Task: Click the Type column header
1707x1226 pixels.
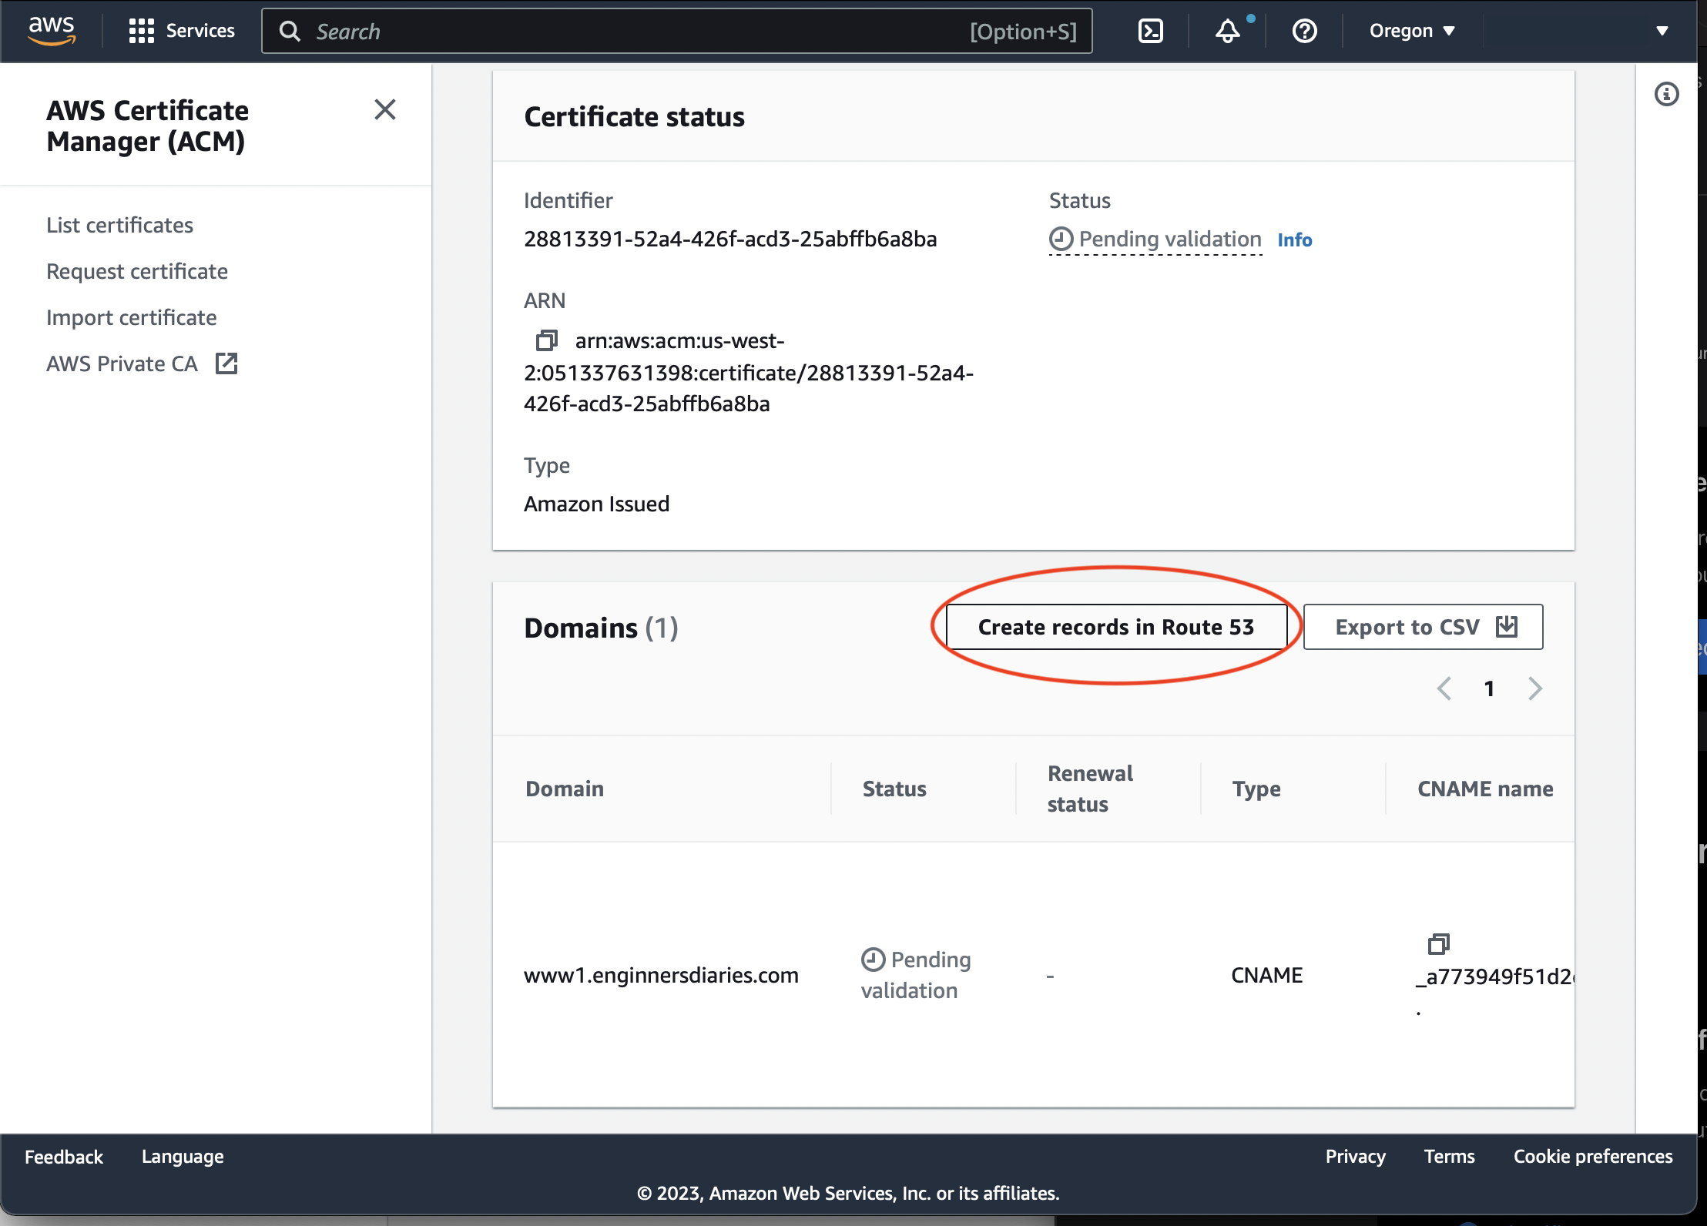Action: pyautogui.click(x=1256, y=789)
